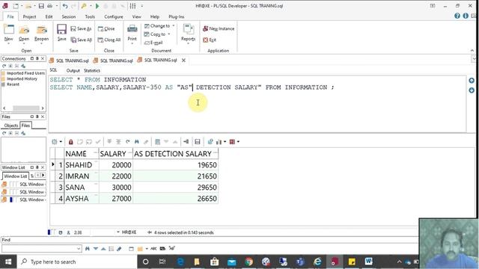Click blue up arrow beside SQL editor
The image size is (479, 269).
pyautogui.click(x=472, y=81)
